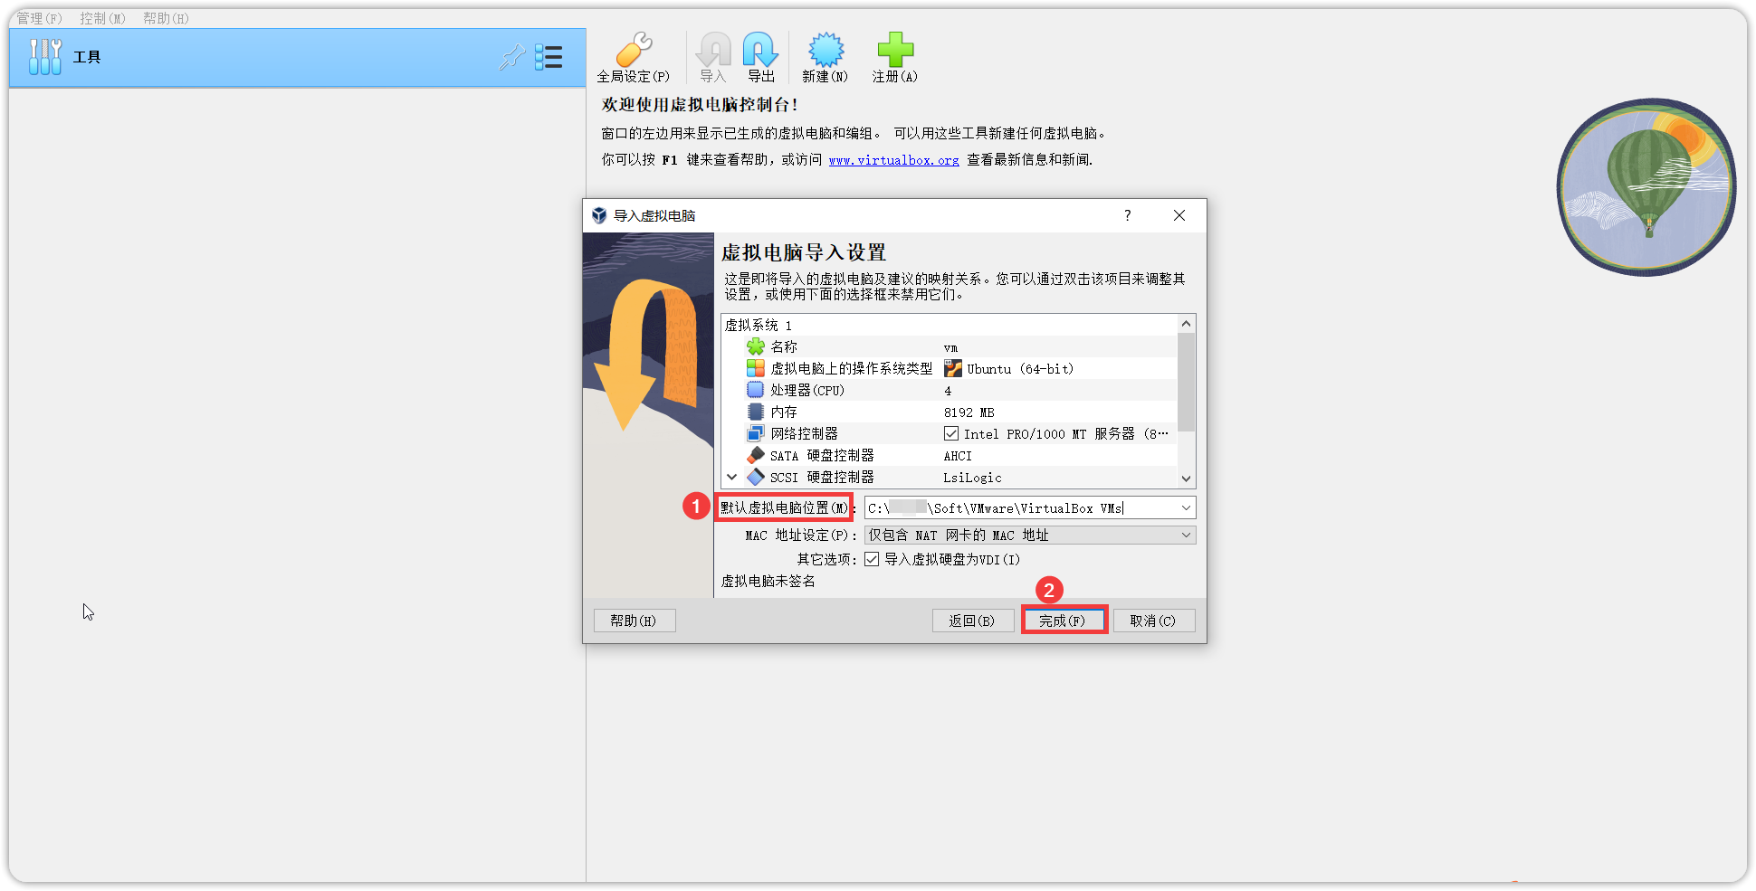1756x891 pixels.
Task: Click the 名称 row icon in appliance list
Action: (756, 346)
